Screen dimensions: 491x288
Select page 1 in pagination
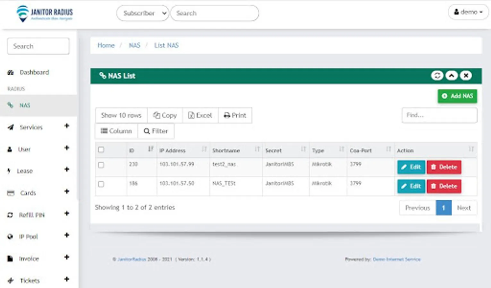[x=444, y=208]
